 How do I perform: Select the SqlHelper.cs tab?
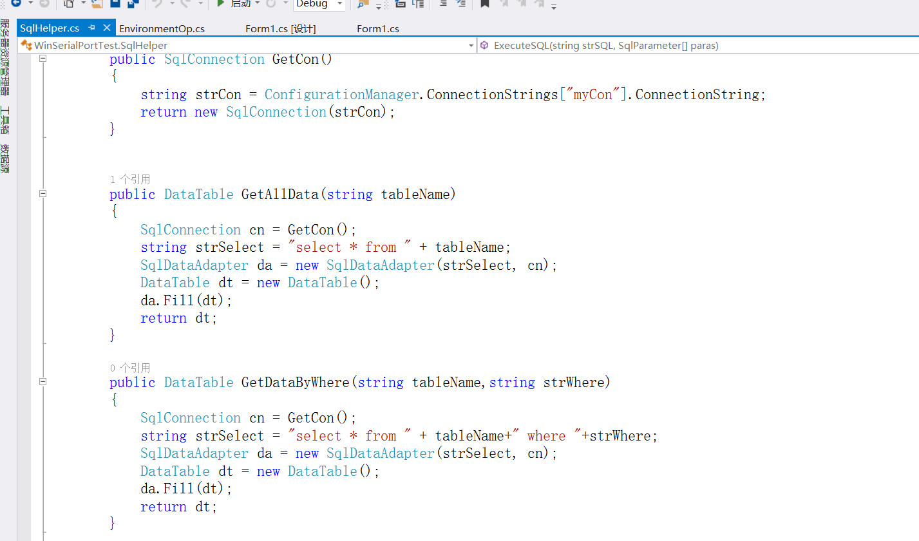(x=50, y=28)
